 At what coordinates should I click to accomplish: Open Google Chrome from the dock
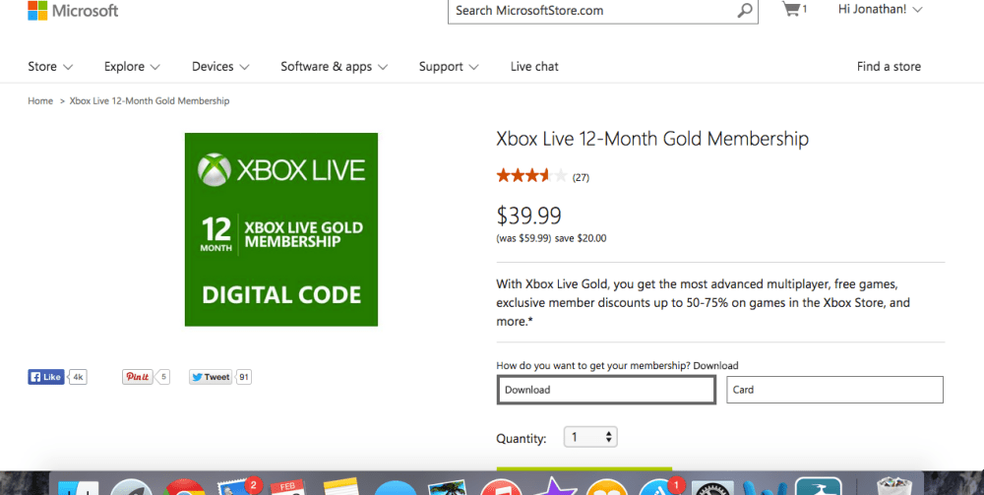[184, 488]
